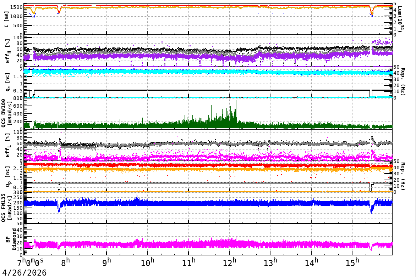Click the 15h time axis label
This screenshot has width=416, height=277.
click(x=352, y=262)
